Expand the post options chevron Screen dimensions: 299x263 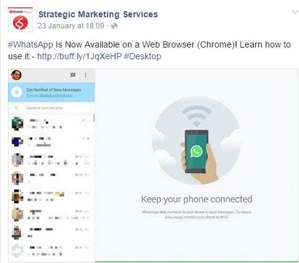[x=295, y=12]
